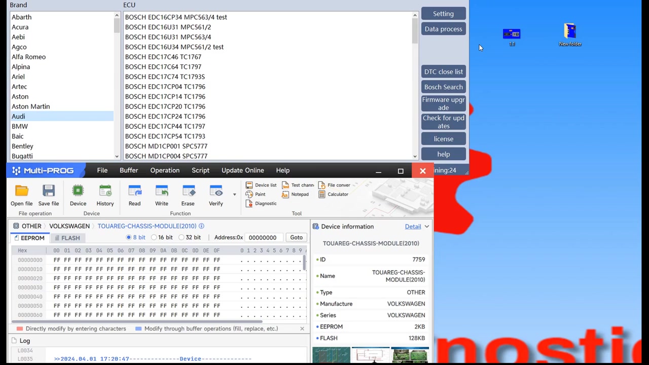Open the Update Online menu
Viewport: 649px width, 365px height.
(243, 170)
